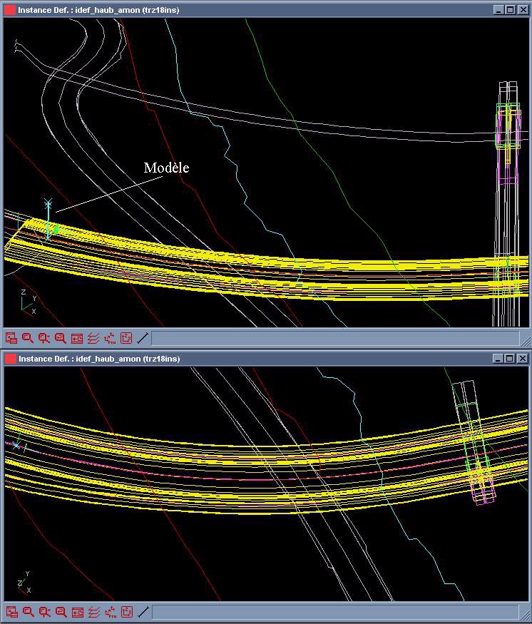Image resolution: width=532 pixels, height=624 pixels.
Task: Click the status input field in the top window toolbar
Action: pyautogui.click(x=335, y=338)
